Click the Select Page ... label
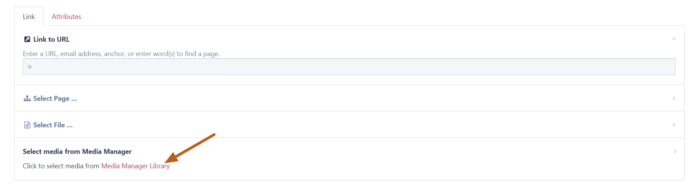The width and height of the screenshot is (697, 191). (x=55, y=99)
